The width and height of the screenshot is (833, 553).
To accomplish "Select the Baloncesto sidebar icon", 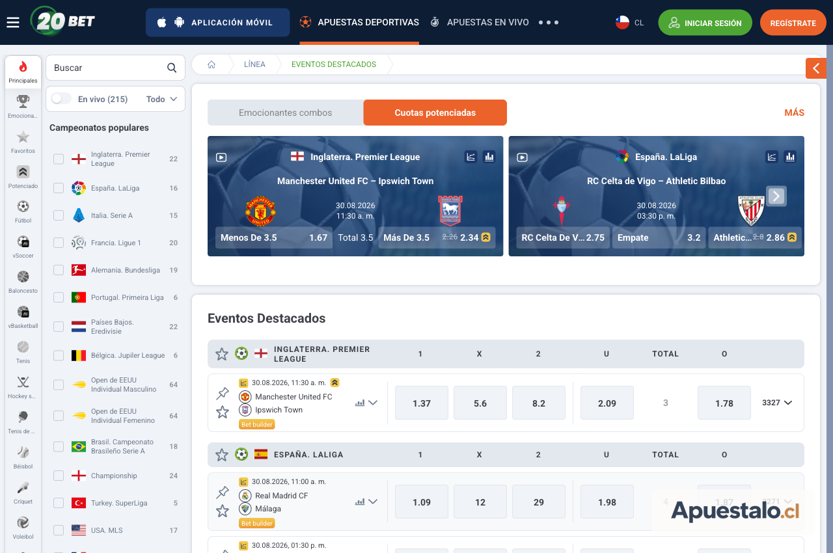I will tap(23, 282).
